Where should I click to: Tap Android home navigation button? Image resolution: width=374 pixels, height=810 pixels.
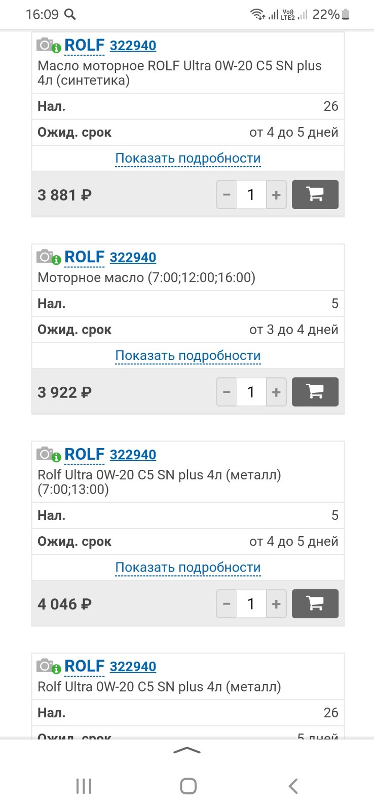coord(188,786)
